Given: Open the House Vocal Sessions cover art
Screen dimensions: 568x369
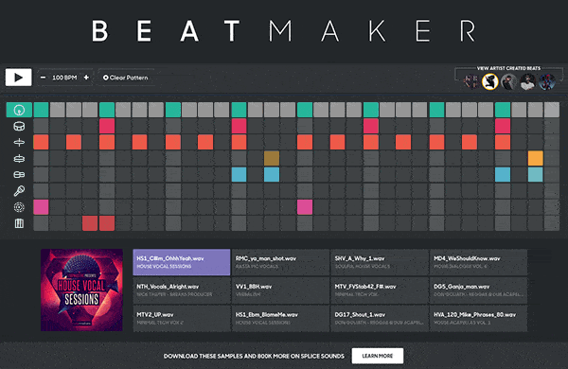Looking at the screenshot, I should tap(81, 290).
